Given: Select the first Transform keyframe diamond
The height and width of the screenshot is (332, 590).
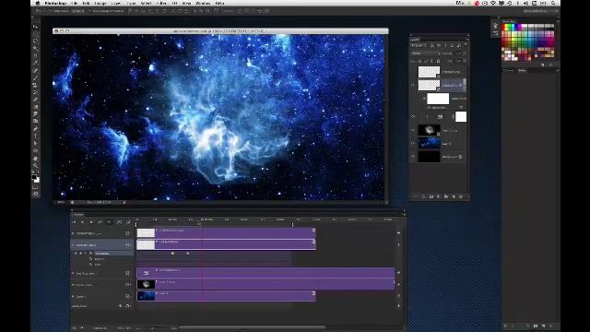Looking at the screenshot, I should [172, 254].
